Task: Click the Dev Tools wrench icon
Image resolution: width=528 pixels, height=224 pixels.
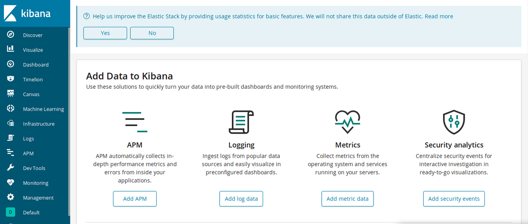Action: (11, 168)
